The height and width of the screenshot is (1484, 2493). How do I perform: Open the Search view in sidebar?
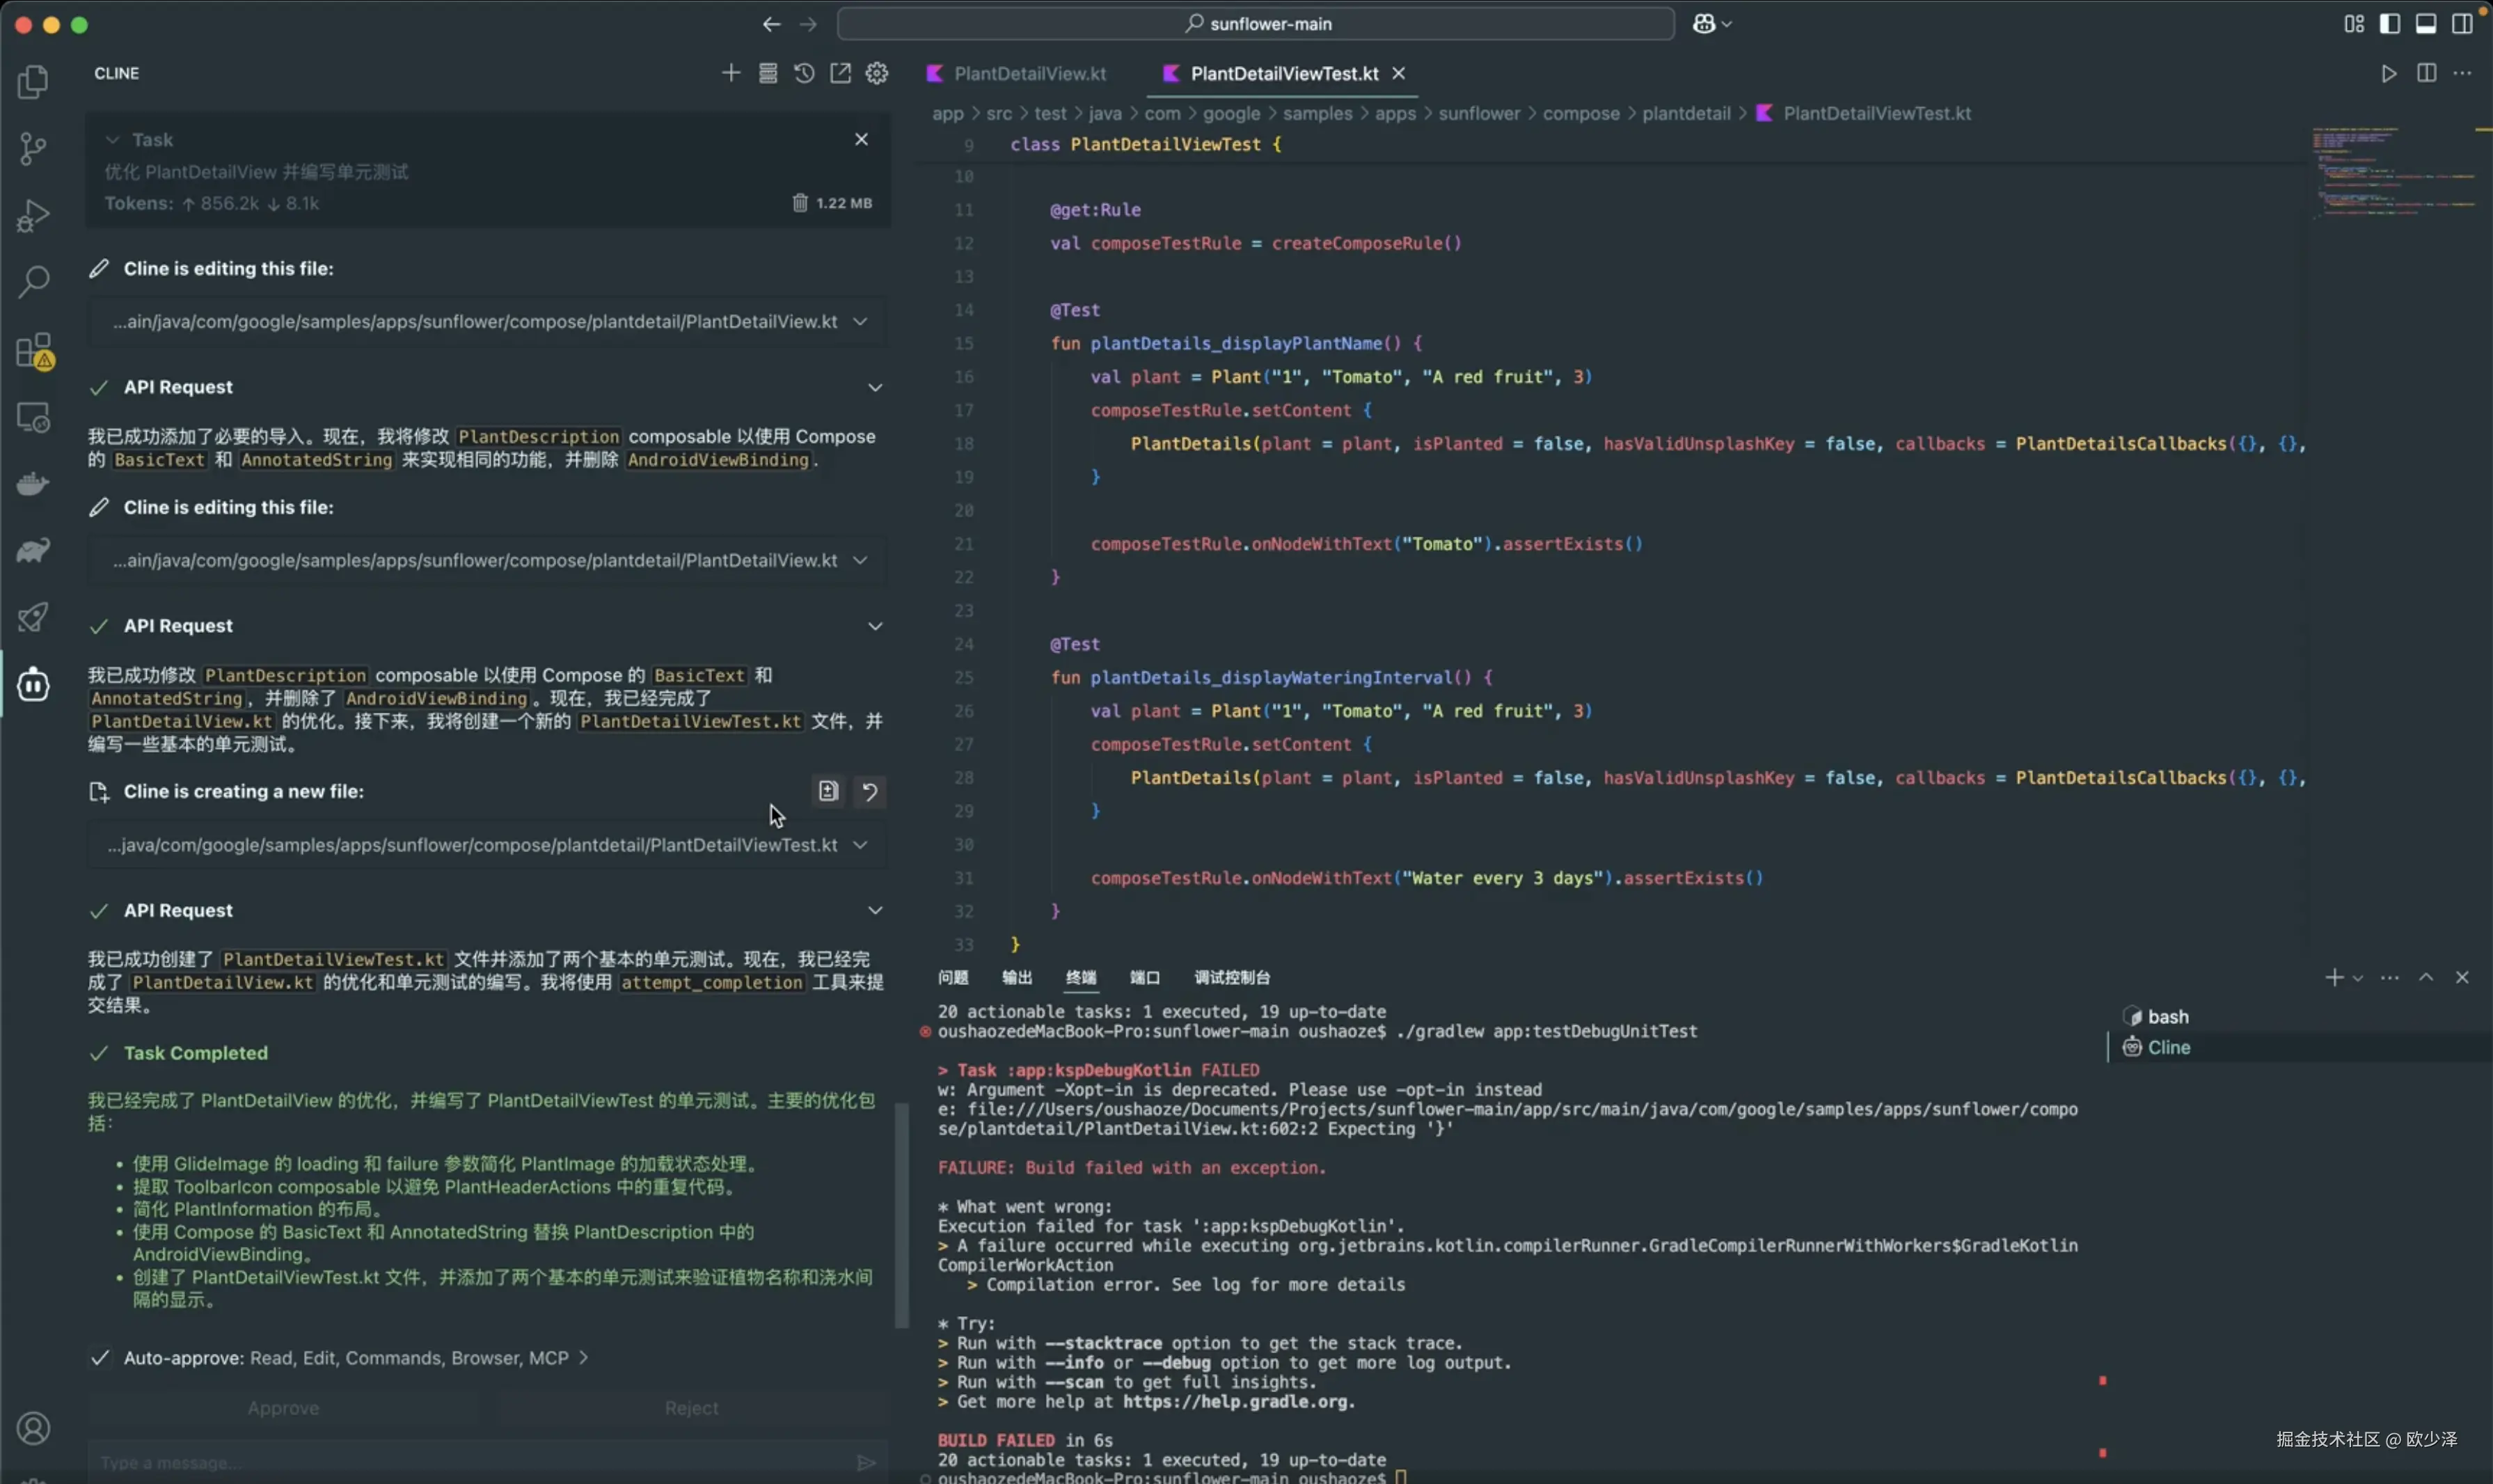coord(33,282)
